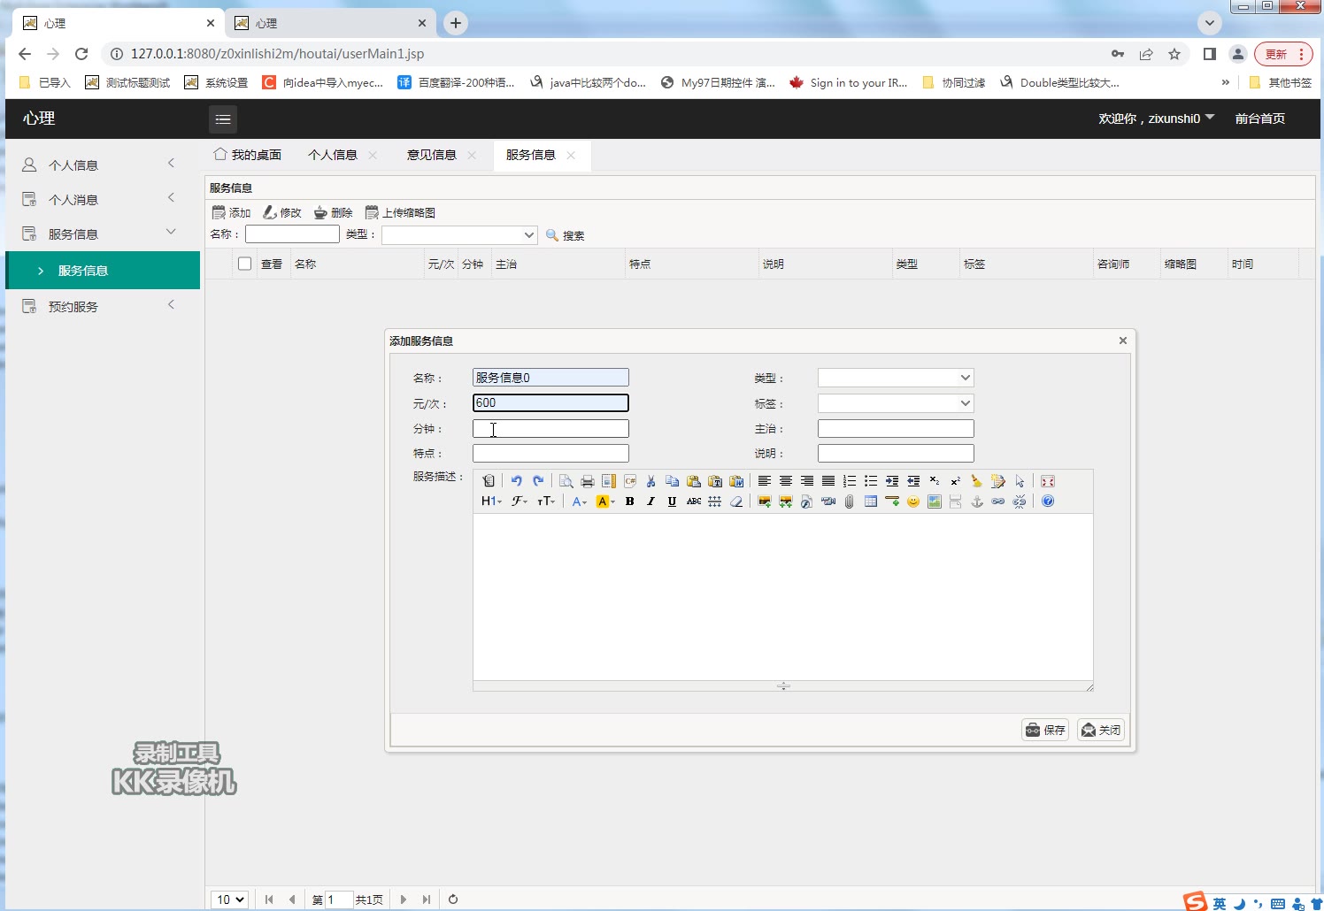Close the 意见信息 tab
The width and height of the screenshot is (1324, 911).
coord(472,156)
